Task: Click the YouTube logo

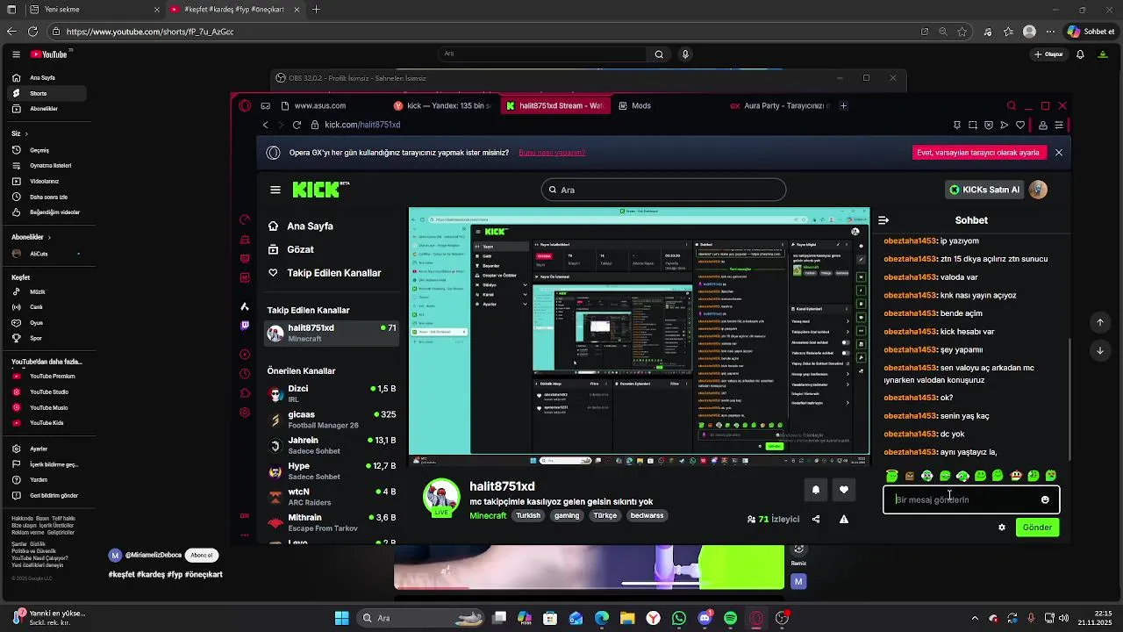Action: [49, 54]
